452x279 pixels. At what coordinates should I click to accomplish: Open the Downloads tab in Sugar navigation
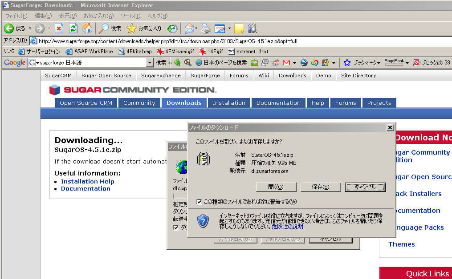(183, 103)
